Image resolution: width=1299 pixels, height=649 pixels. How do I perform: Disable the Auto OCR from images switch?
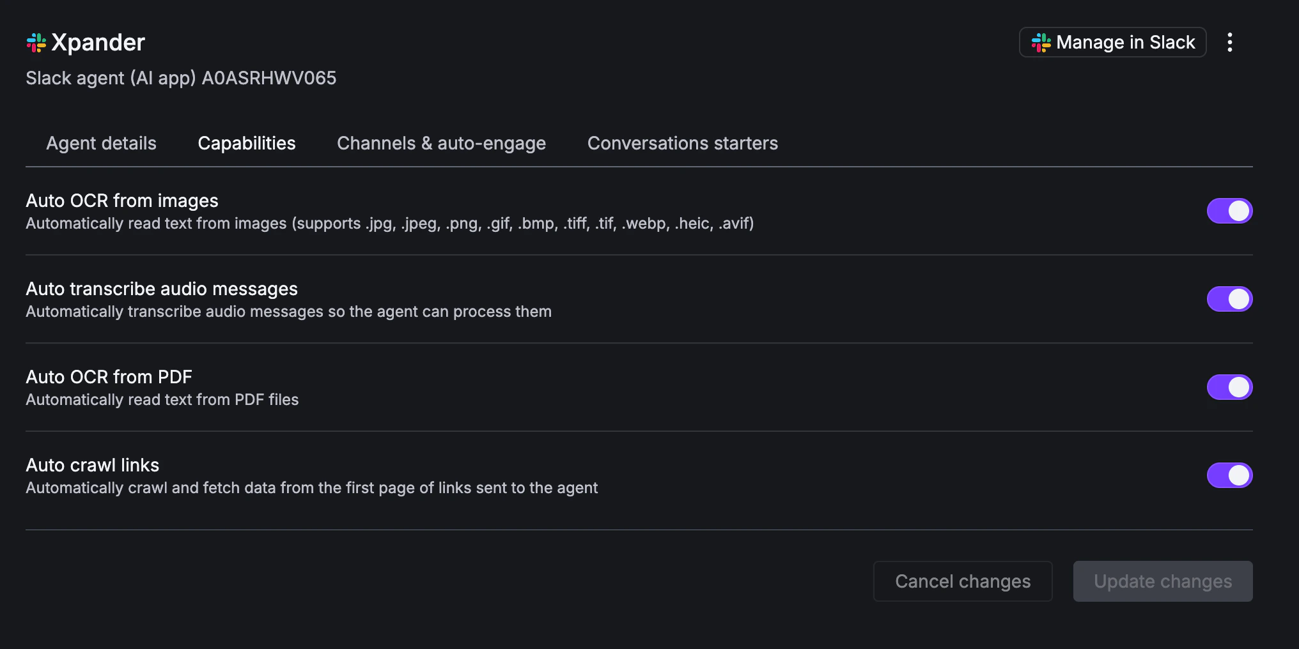(1229, 211)
